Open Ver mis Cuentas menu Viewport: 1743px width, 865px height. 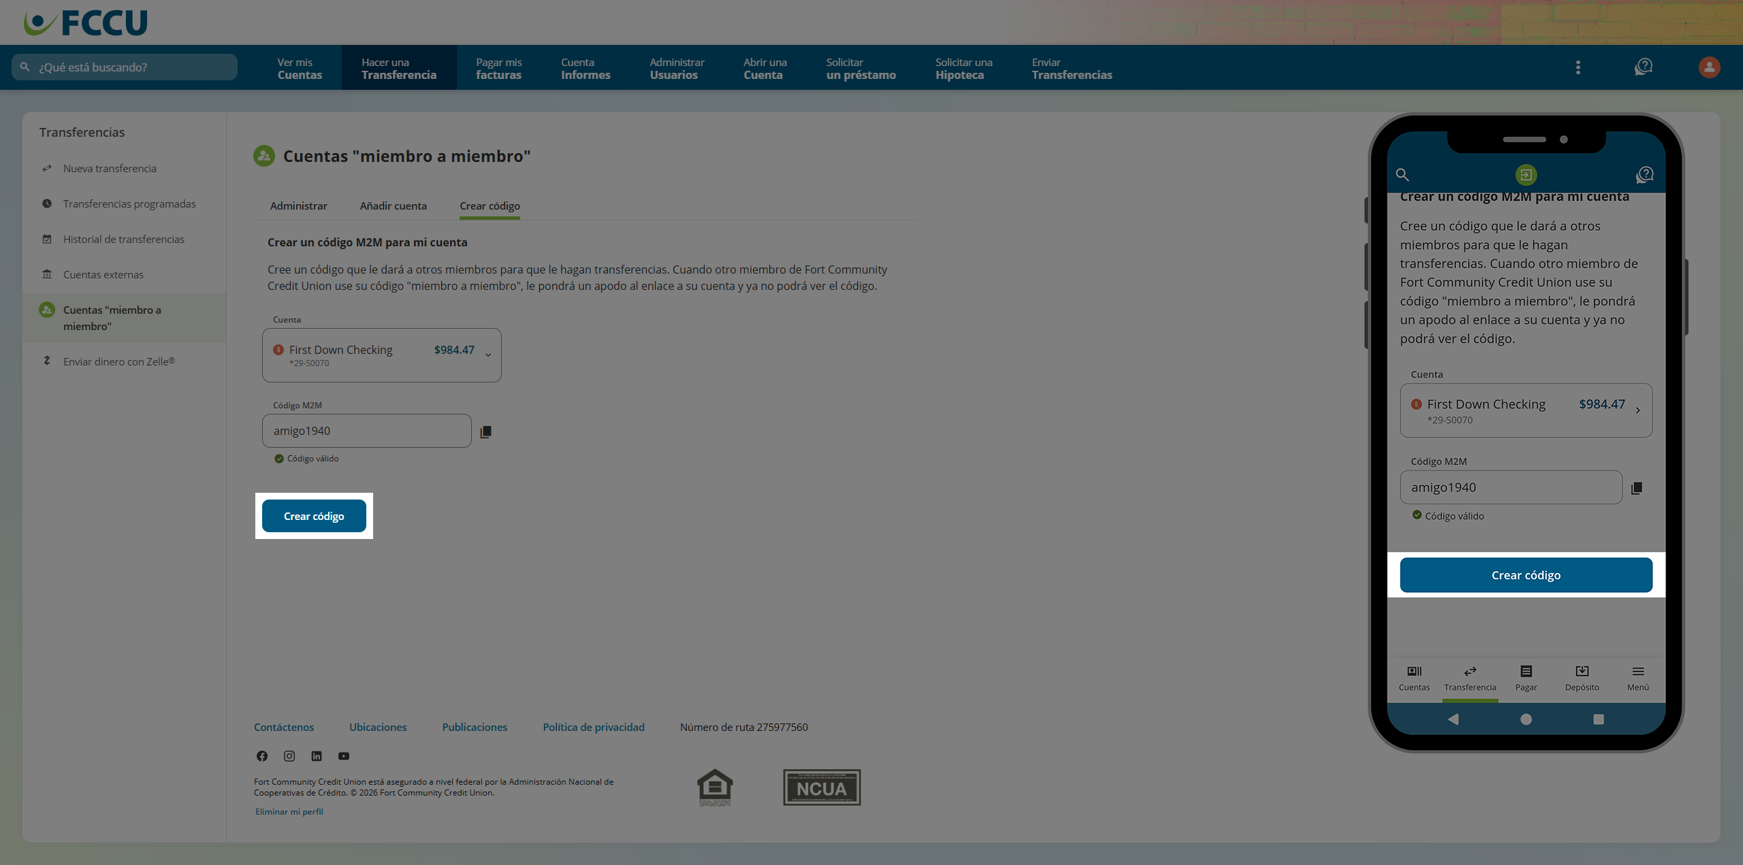[300, 68]
